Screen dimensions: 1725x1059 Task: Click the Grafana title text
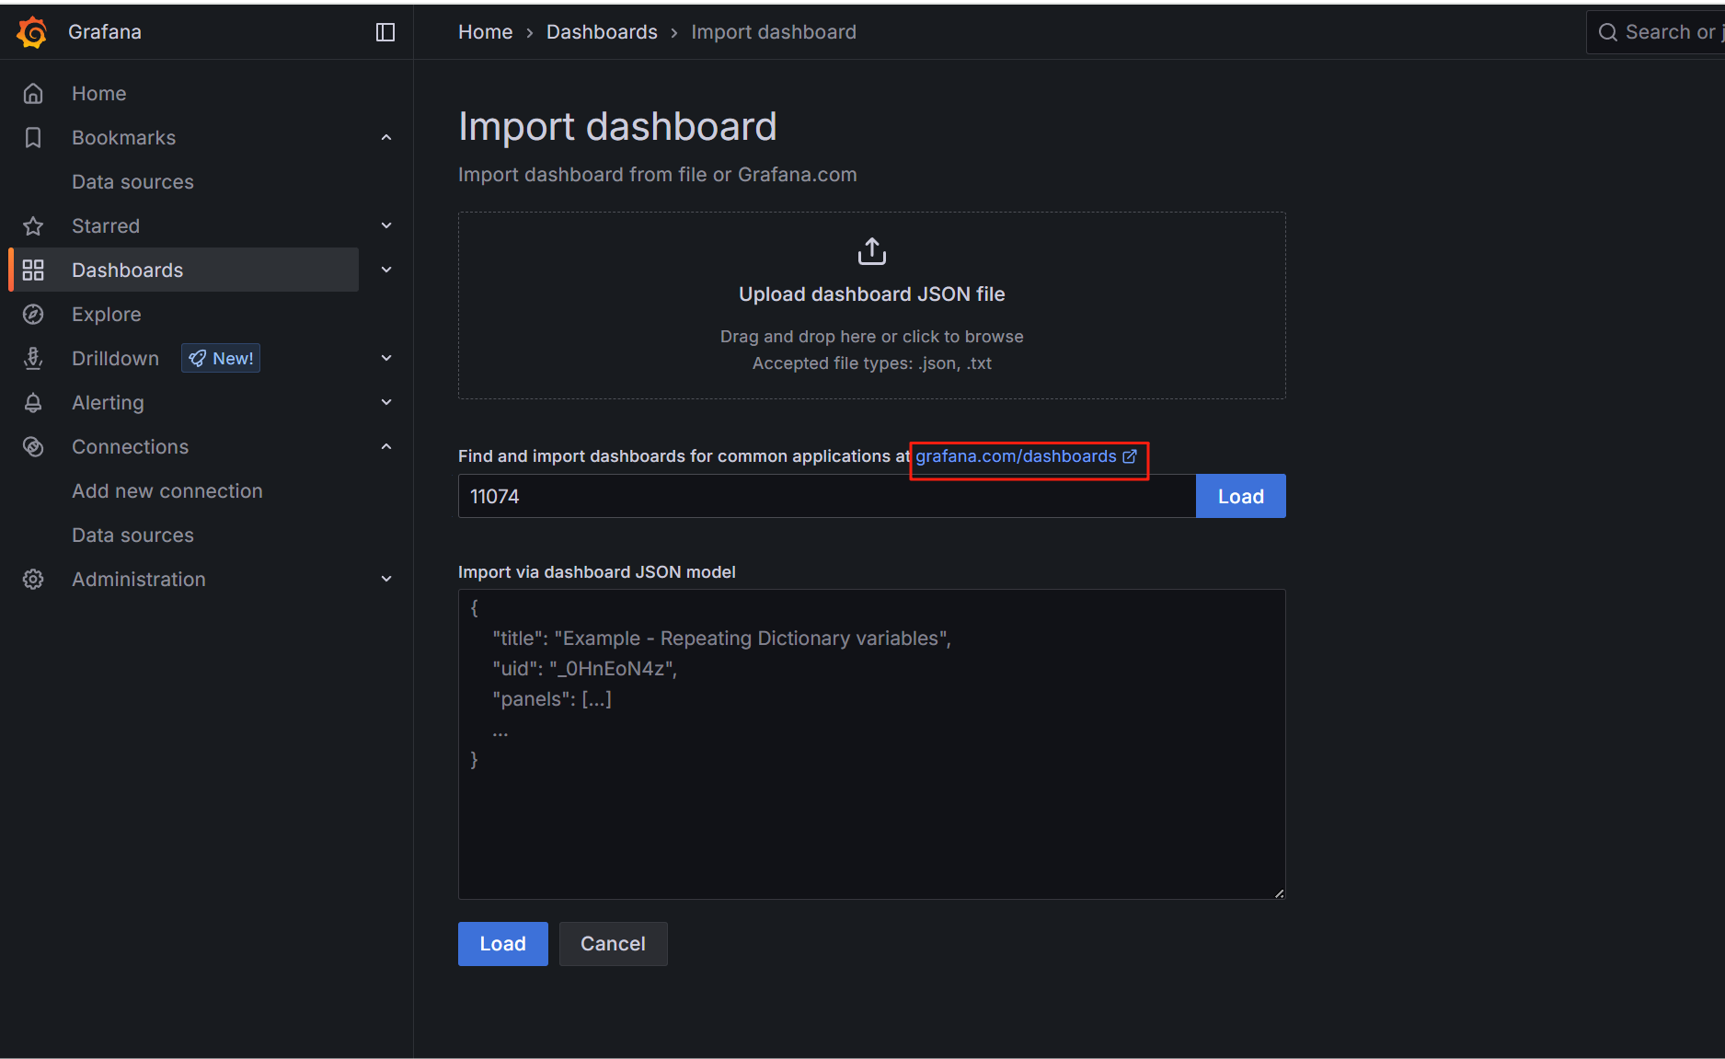point(105,32)
